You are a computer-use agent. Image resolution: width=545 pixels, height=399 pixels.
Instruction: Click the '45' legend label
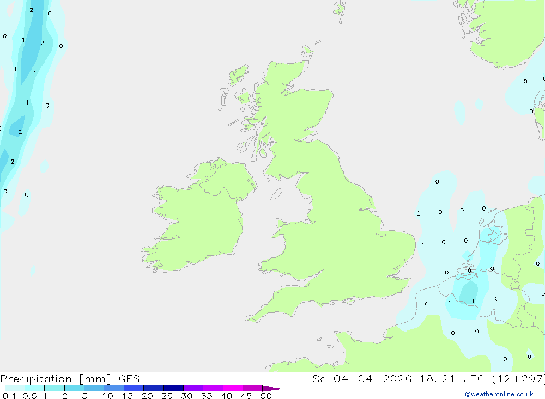click(x=246, y=396)
